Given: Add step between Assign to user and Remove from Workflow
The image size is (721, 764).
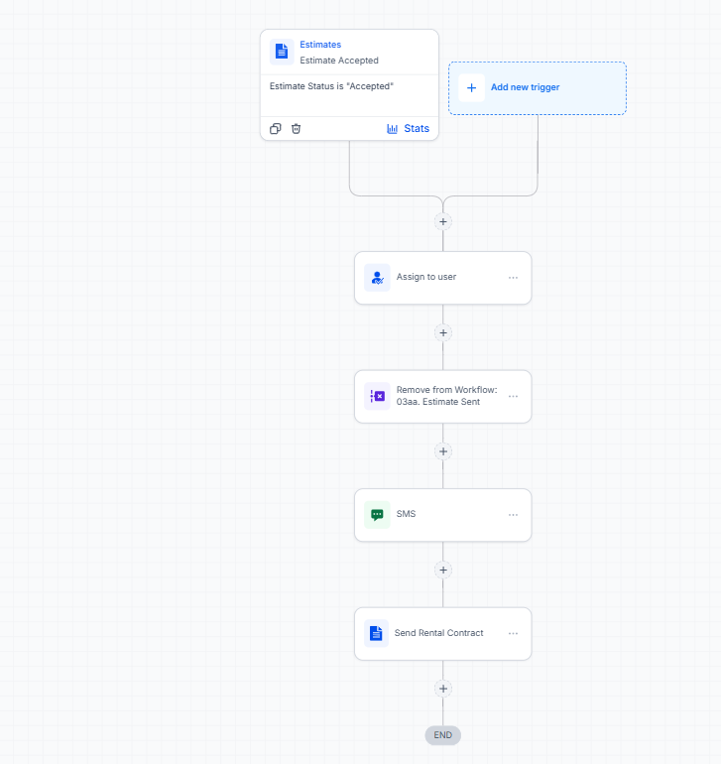Looking at the screenshot, I should pos(443,332).
